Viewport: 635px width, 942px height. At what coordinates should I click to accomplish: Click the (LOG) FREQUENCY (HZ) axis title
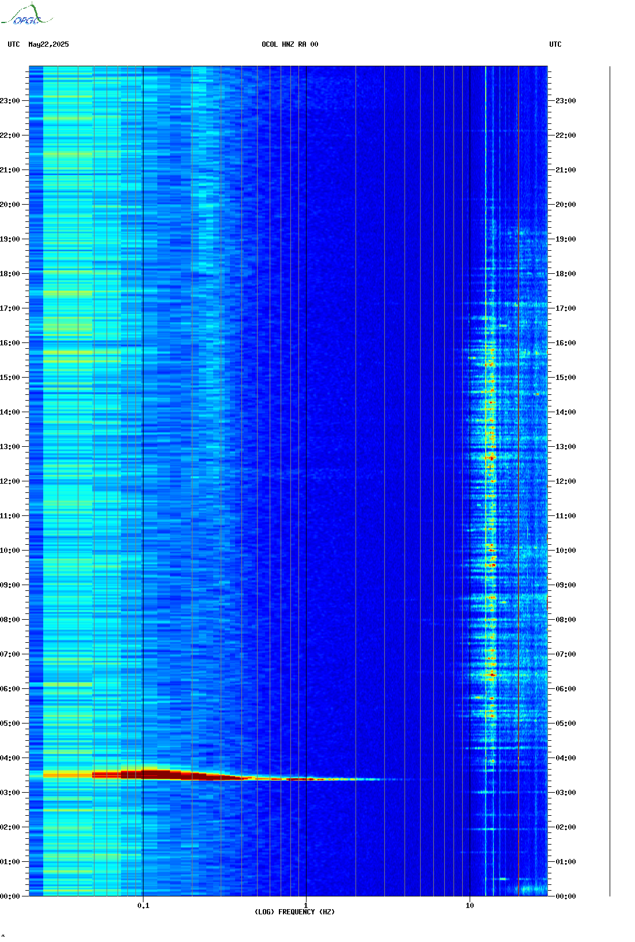(x=294, y=912)
